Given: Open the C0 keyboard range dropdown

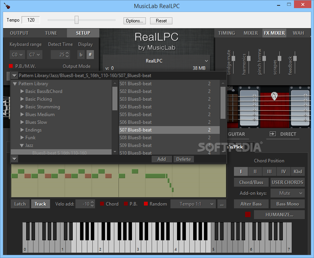Looking at the screenshot, I should coord(17,54).
